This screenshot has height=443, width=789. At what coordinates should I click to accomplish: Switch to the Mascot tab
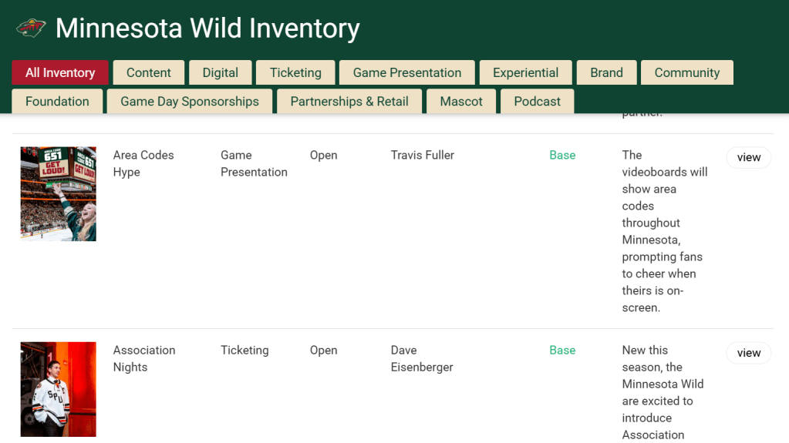pos(461,101)
